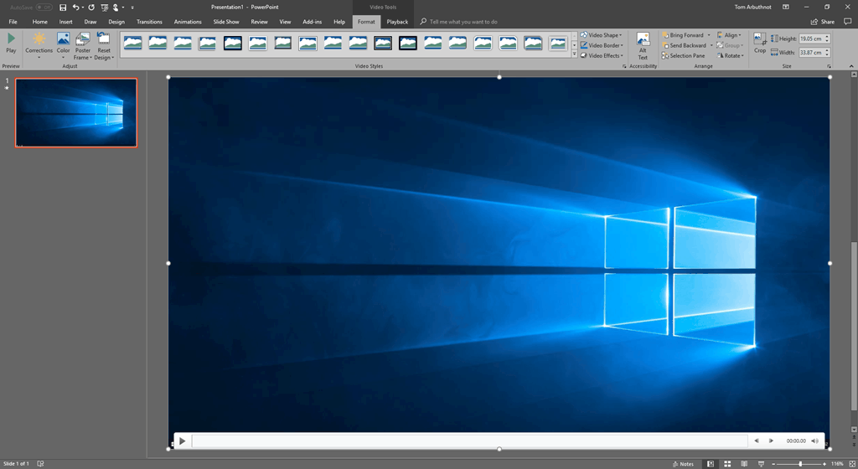Image resolution: width=858 pixels, height=469 pixels.
Task: Switch to the Playback tab
Action: point(397,22)
